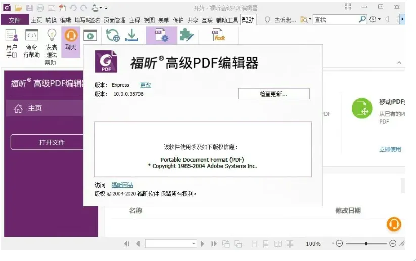The image size is (416, 261).
Task: Select facing pages view icon in status bar
Action: 278,244
